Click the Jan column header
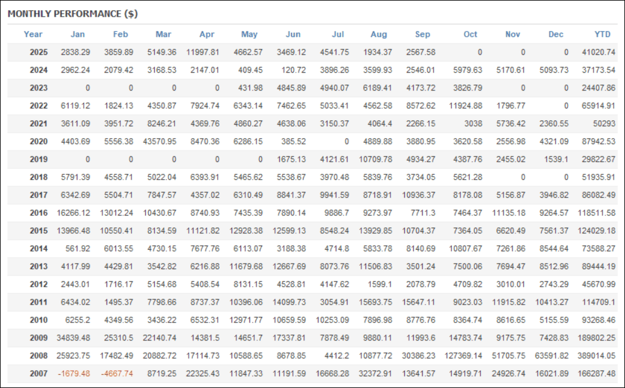Screen dimensions: 625x388 click(77, 35)
